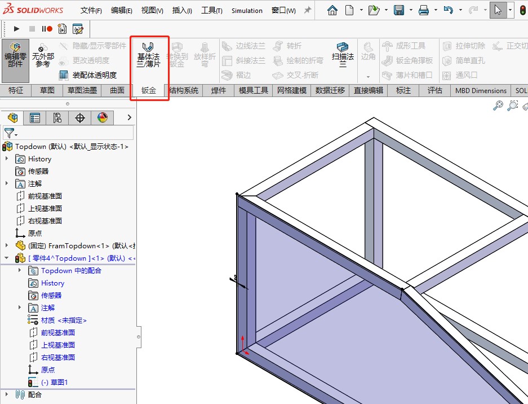
Task: Open the dropdown arrow next to the Undo icon
Action: (460, 10)
